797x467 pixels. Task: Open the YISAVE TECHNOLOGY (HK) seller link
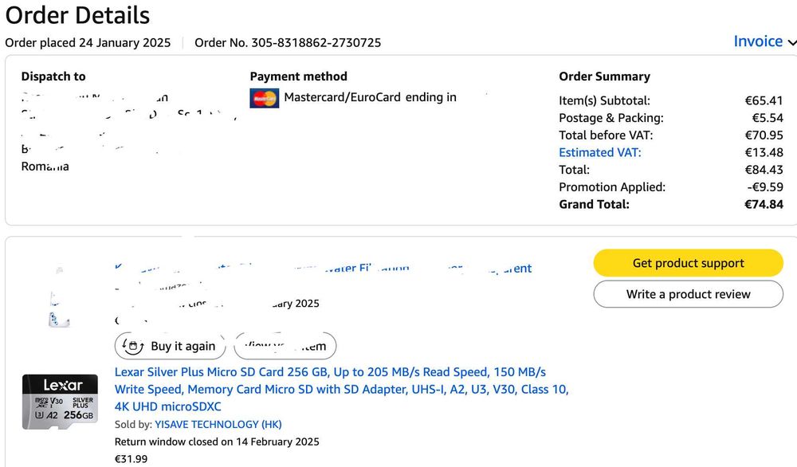(x=218, y=424)
